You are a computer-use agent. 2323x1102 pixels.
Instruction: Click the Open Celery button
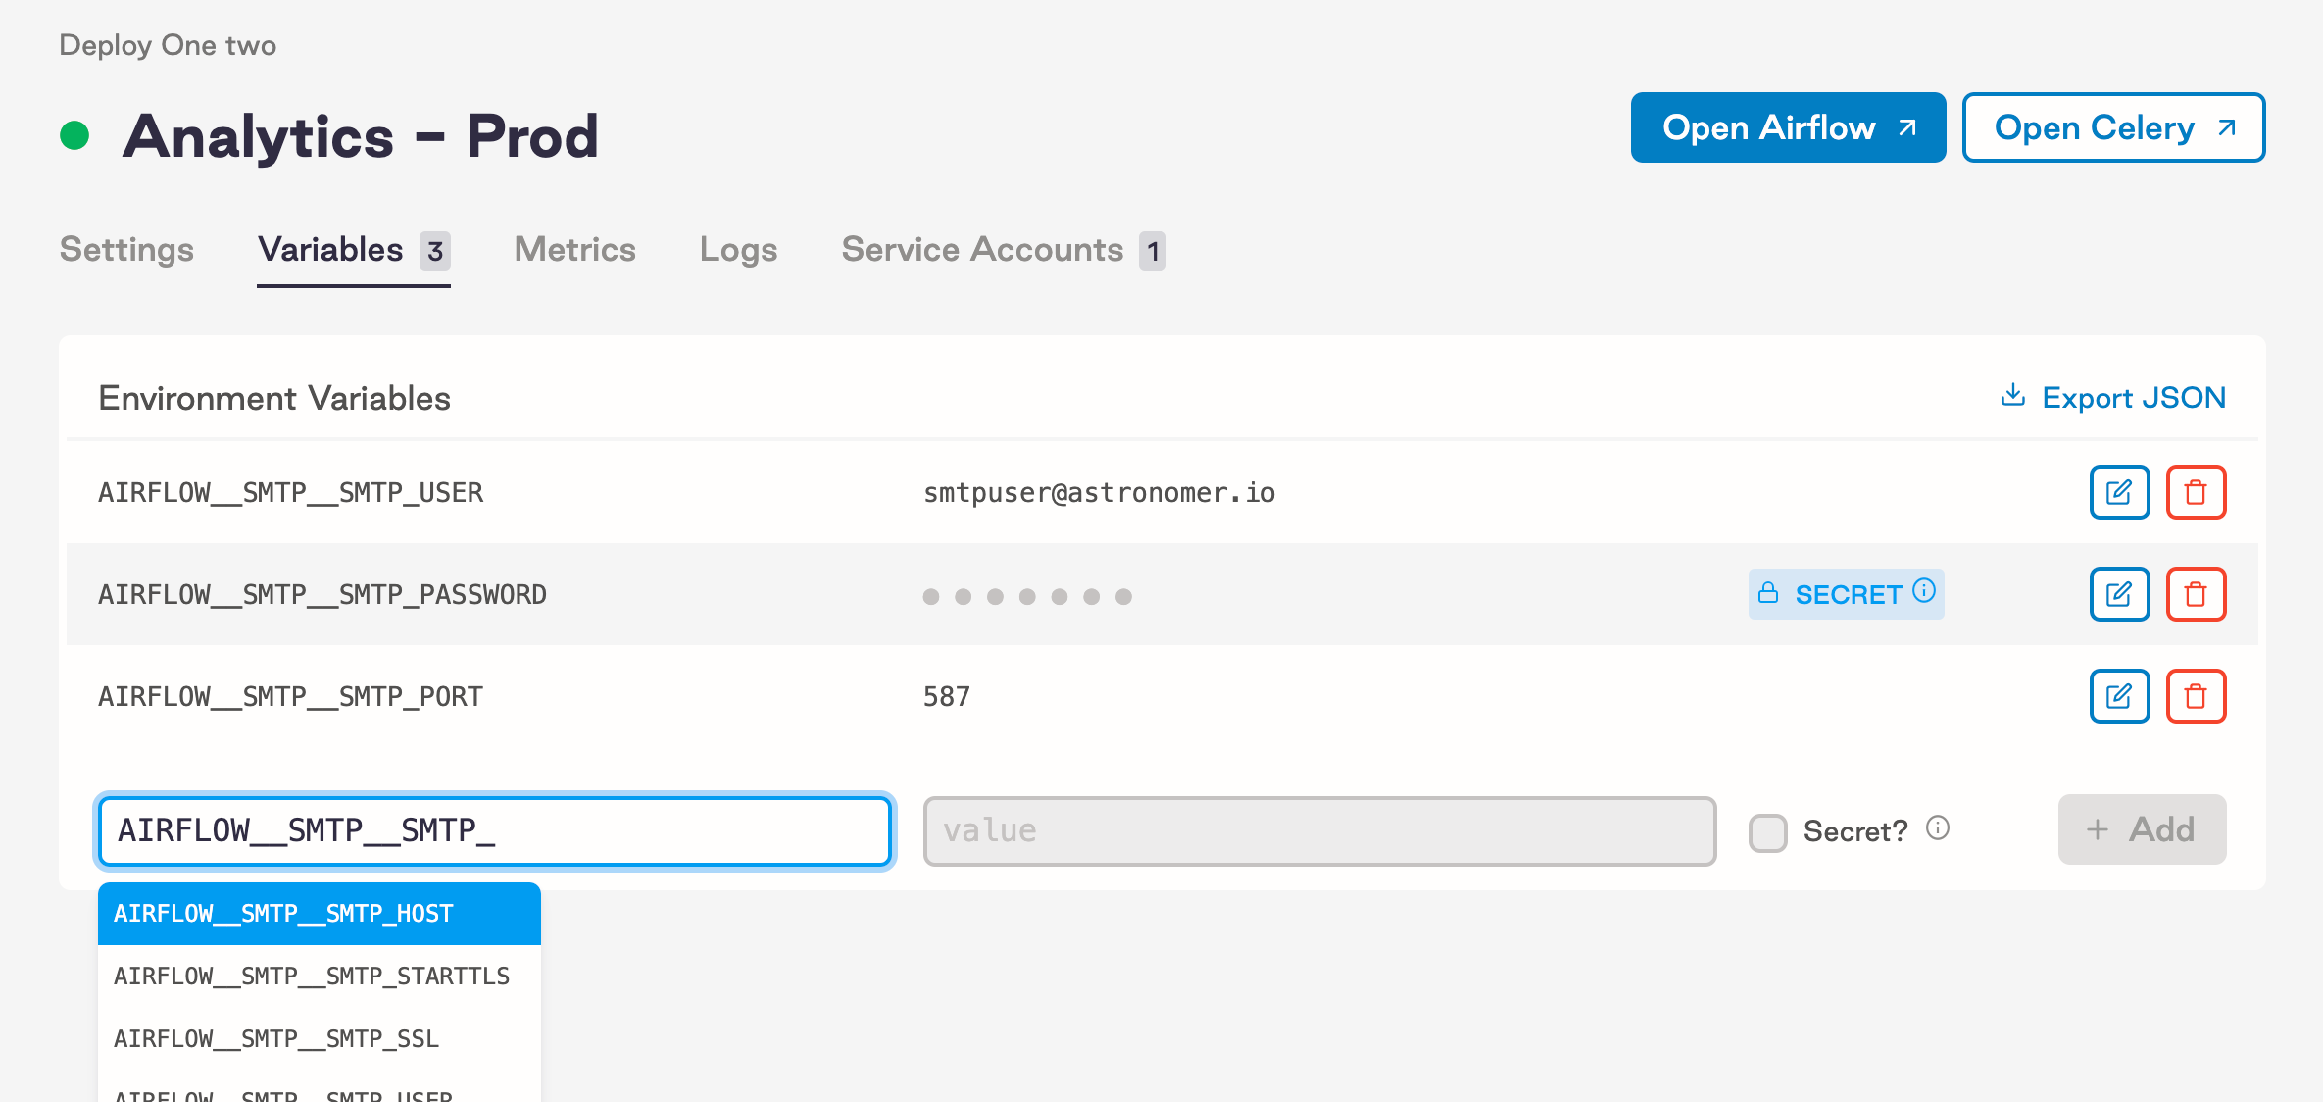[2112, 126]
